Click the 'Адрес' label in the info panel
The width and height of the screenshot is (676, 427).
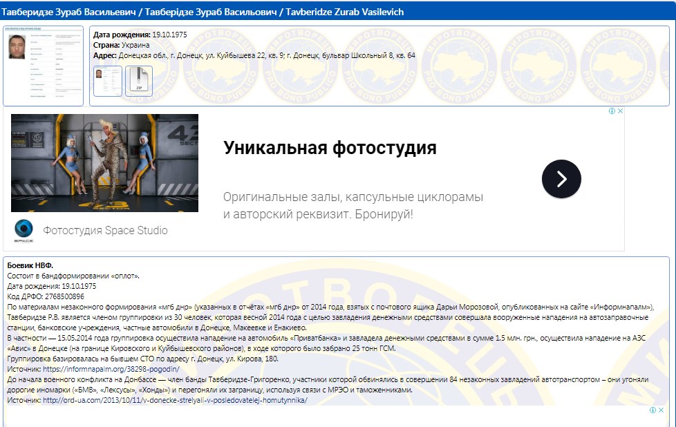point(104,55)
